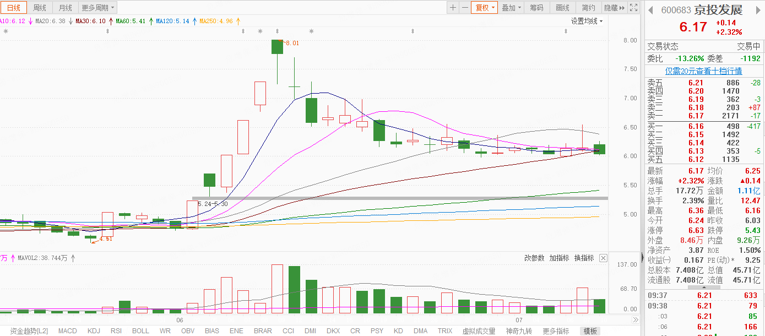The width and height of the screenshot is (765, 336).
Task: Zoom out the chart with minus icon
Action: [465, 8]
